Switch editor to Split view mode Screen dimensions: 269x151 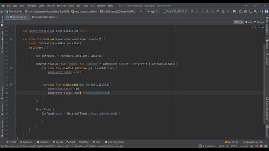pyautogui.click(x=248, y=22)
